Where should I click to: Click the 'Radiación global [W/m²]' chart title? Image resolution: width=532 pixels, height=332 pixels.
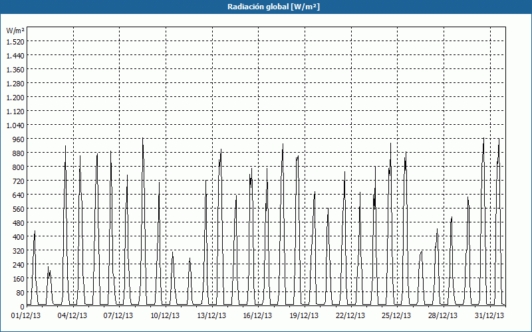pyautogui.click(x=265, y=7)
